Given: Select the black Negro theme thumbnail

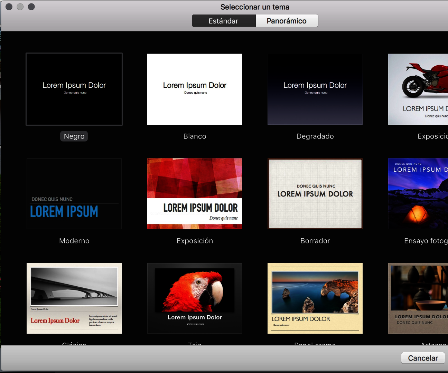Looking at the screenshot, I should tap(74, 89).
